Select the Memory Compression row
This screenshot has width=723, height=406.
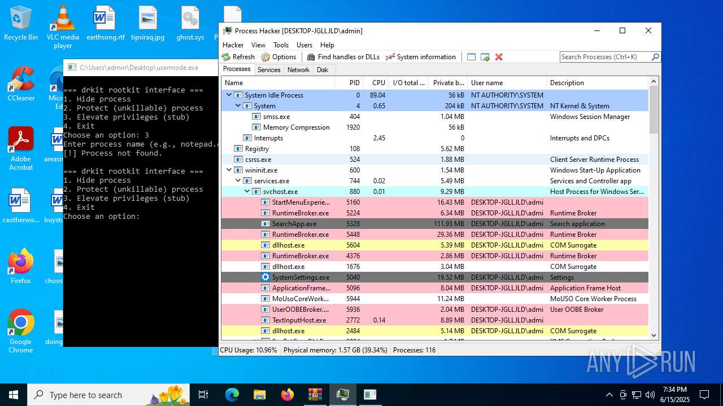(435, 127)
